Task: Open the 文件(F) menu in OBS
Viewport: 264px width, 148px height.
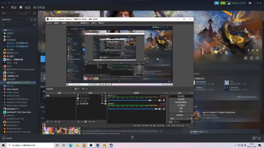Action: 49,23
